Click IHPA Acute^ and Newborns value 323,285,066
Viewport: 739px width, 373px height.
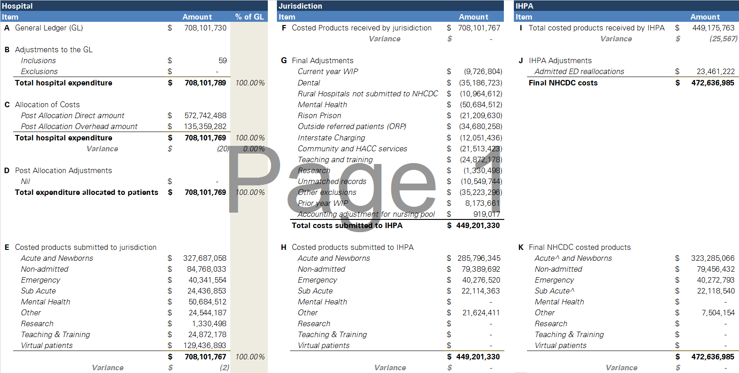coord(713,258)
